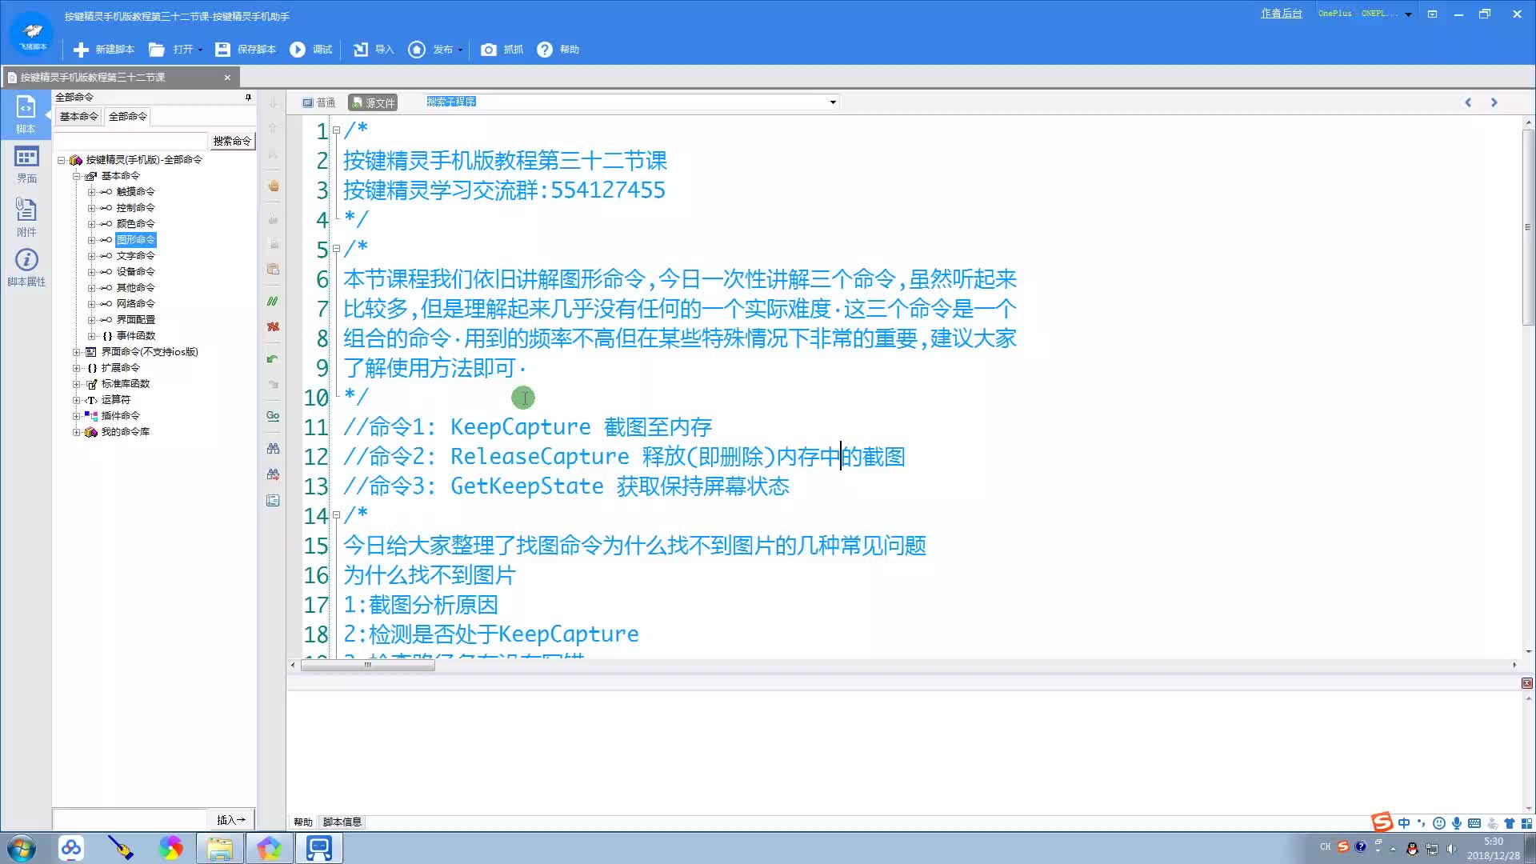Viewport: 1536px width, 864px height.
Task: Click the binoculars replace icon
Action: pyautogui.click(x=273, y=474)
